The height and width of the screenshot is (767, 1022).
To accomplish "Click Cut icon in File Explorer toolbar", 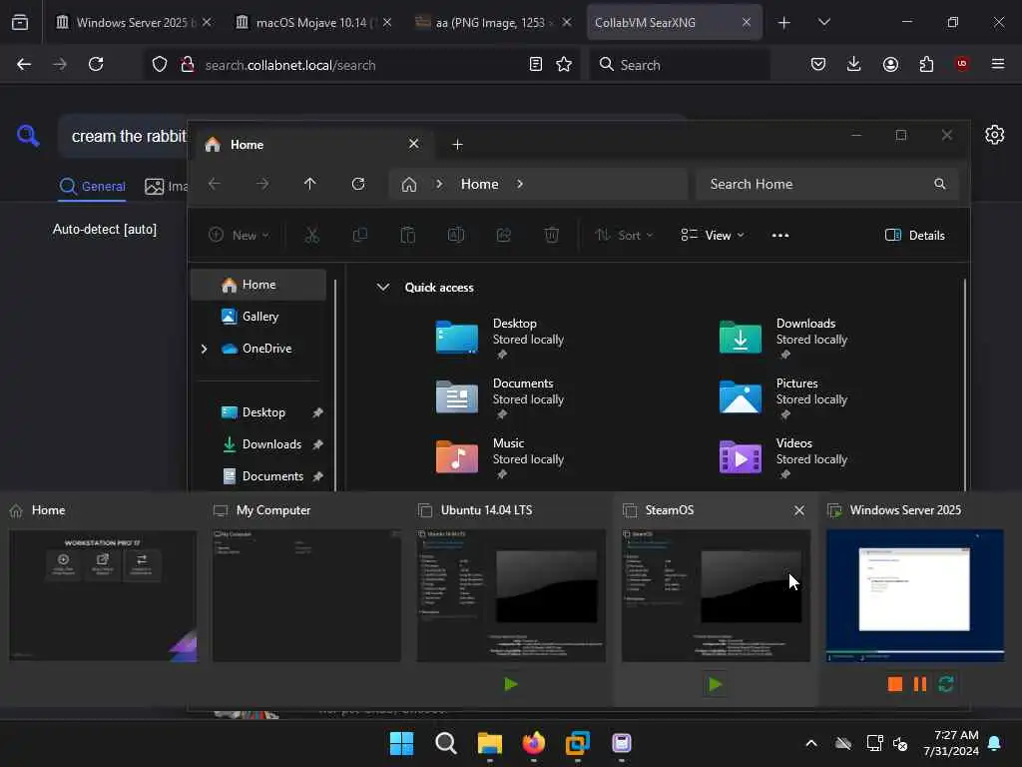I will pos(312,236).
